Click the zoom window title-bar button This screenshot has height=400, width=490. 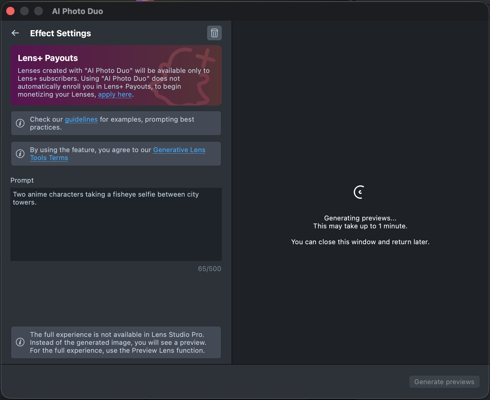click(38, 11)
